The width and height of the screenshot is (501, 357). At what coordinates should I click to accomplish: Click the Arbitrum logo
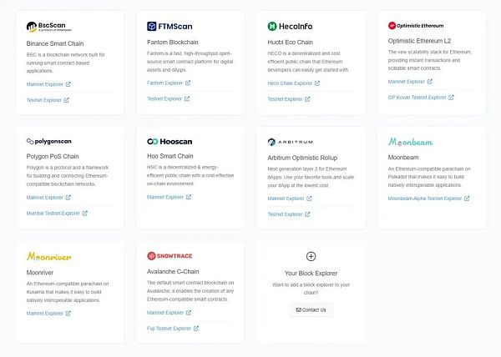(x=290, y=142)
